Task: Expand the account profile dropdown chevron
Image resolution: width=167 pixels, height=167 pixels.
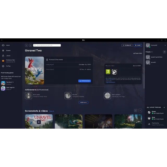Action: pyautogui.click(x=165, y=45)
